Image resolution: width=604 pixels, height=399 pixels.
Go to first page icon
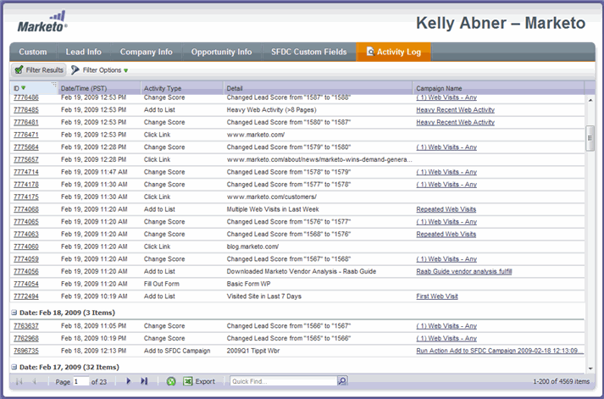[19, 381]
